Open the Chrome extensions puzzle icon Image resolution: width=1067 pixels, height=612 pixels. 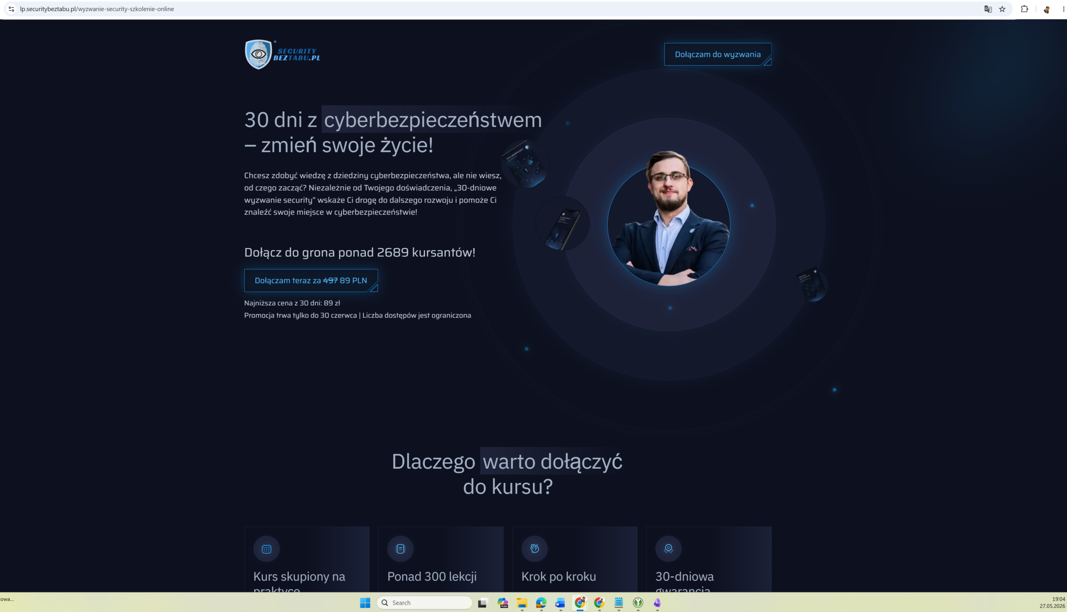(1024, 9)
